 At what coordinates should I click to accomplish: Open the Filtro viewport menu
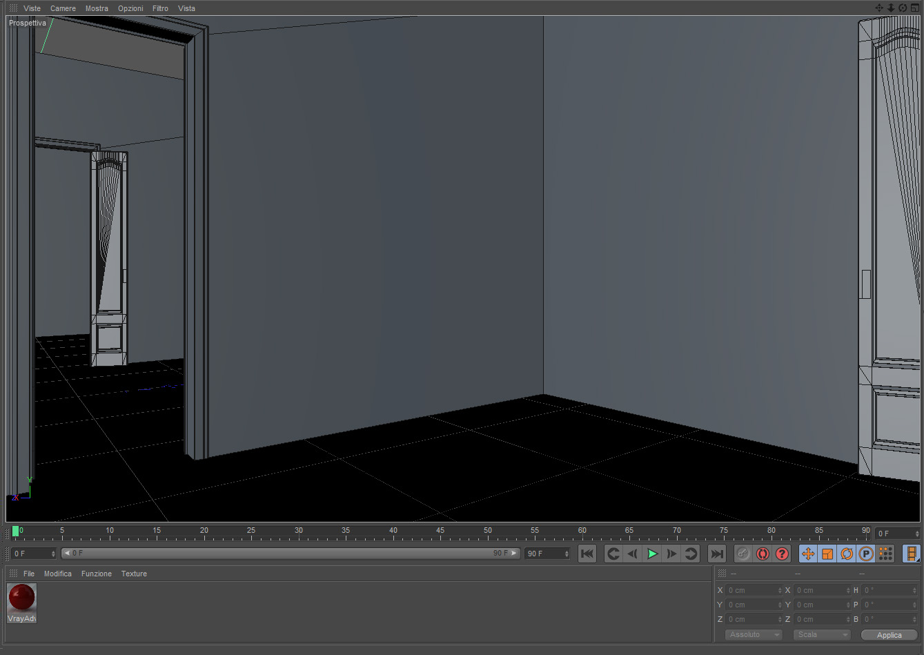pyautogui.click(x=160, y=8)
